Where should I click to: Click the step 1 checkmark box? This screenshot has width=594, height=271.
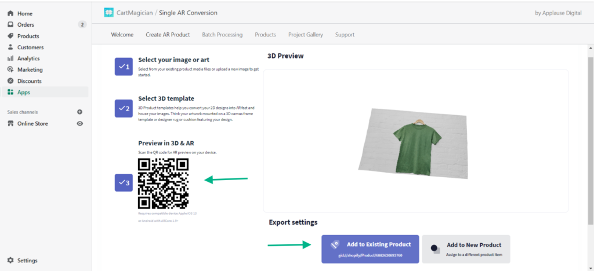124,67
